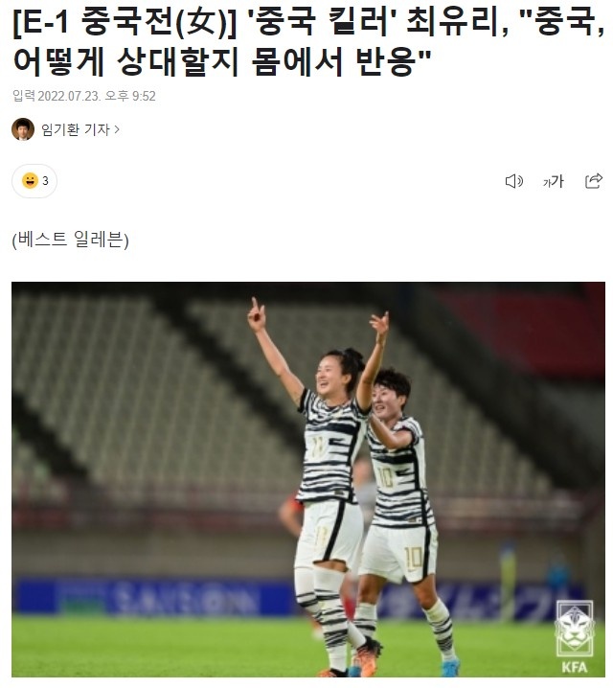Click the reporter's profile avatar
Viewport: 613px width, 688px height.
pyautogui.click(x=23, y=129)
